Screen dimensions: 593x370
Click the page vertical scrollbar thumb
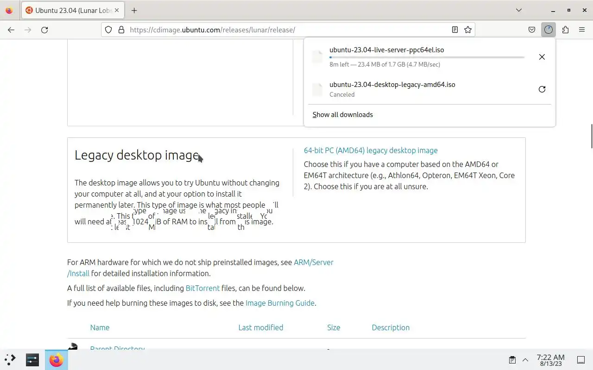pos(591,136)
